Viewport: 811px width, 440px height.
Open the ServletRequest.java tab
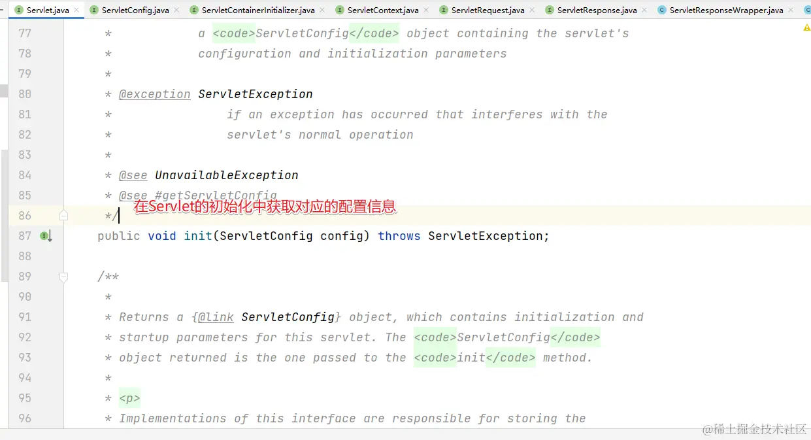(x=488, y=10)
